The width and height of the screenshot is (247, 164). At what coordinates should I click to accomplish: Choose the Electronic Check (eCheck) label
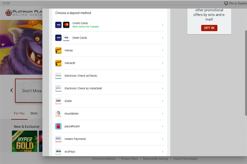pos(81,76)
